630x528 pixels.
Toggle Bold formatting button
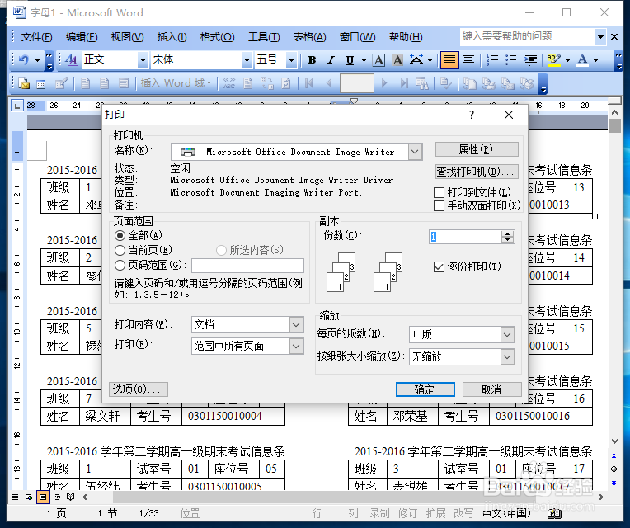(x=312, y=60)
